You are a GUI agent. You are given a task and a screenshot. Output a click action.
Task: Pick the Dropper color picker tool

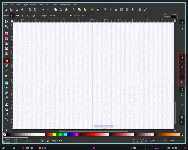coord(7,93)
